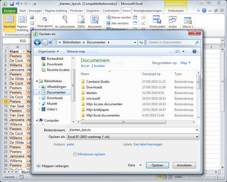Viewport: 227px width, 182px height.
Task: Click Page Layout icon in status bar
Action: 165,177
